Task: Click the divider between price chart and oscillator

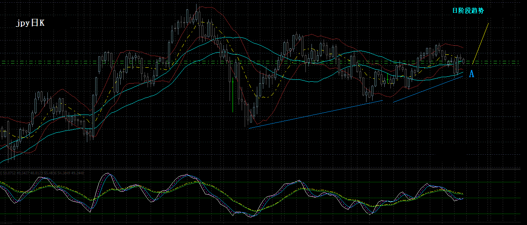Action: (263, 169)
